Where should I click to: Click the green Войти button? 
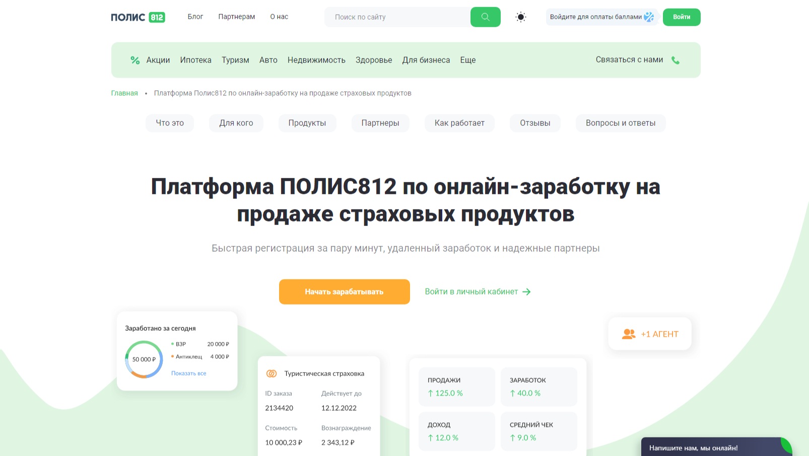[682, 17]
